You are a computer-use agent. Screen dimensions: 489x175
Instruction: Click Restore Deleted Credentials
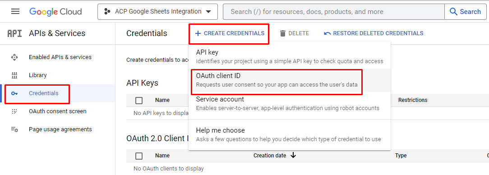click(374, 33)
